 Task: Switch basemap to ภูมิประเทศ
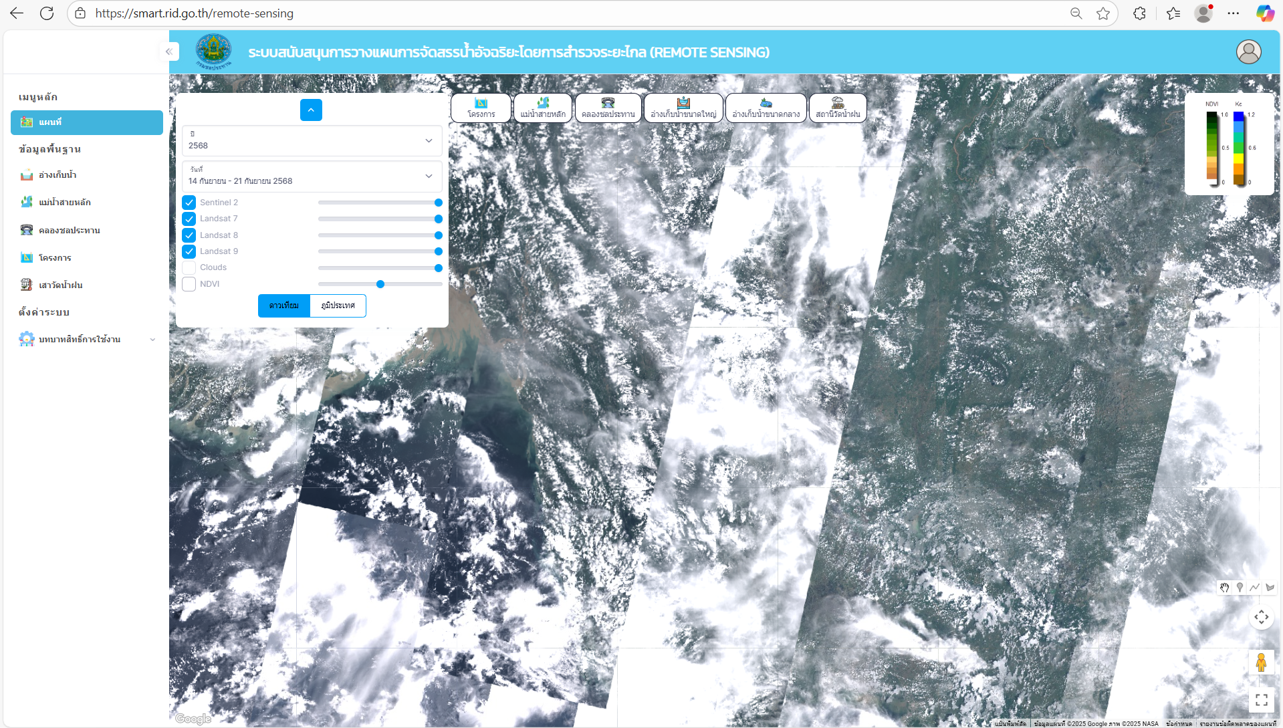pos(338,306)
